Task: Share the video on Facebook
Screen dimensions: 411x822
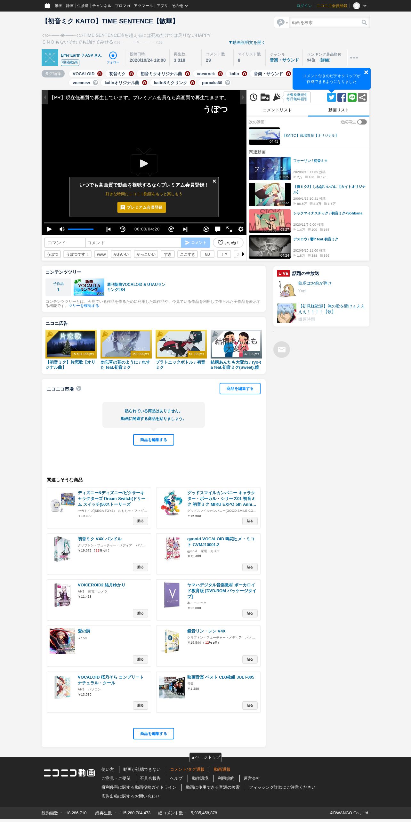Action: tap(342, 97)
